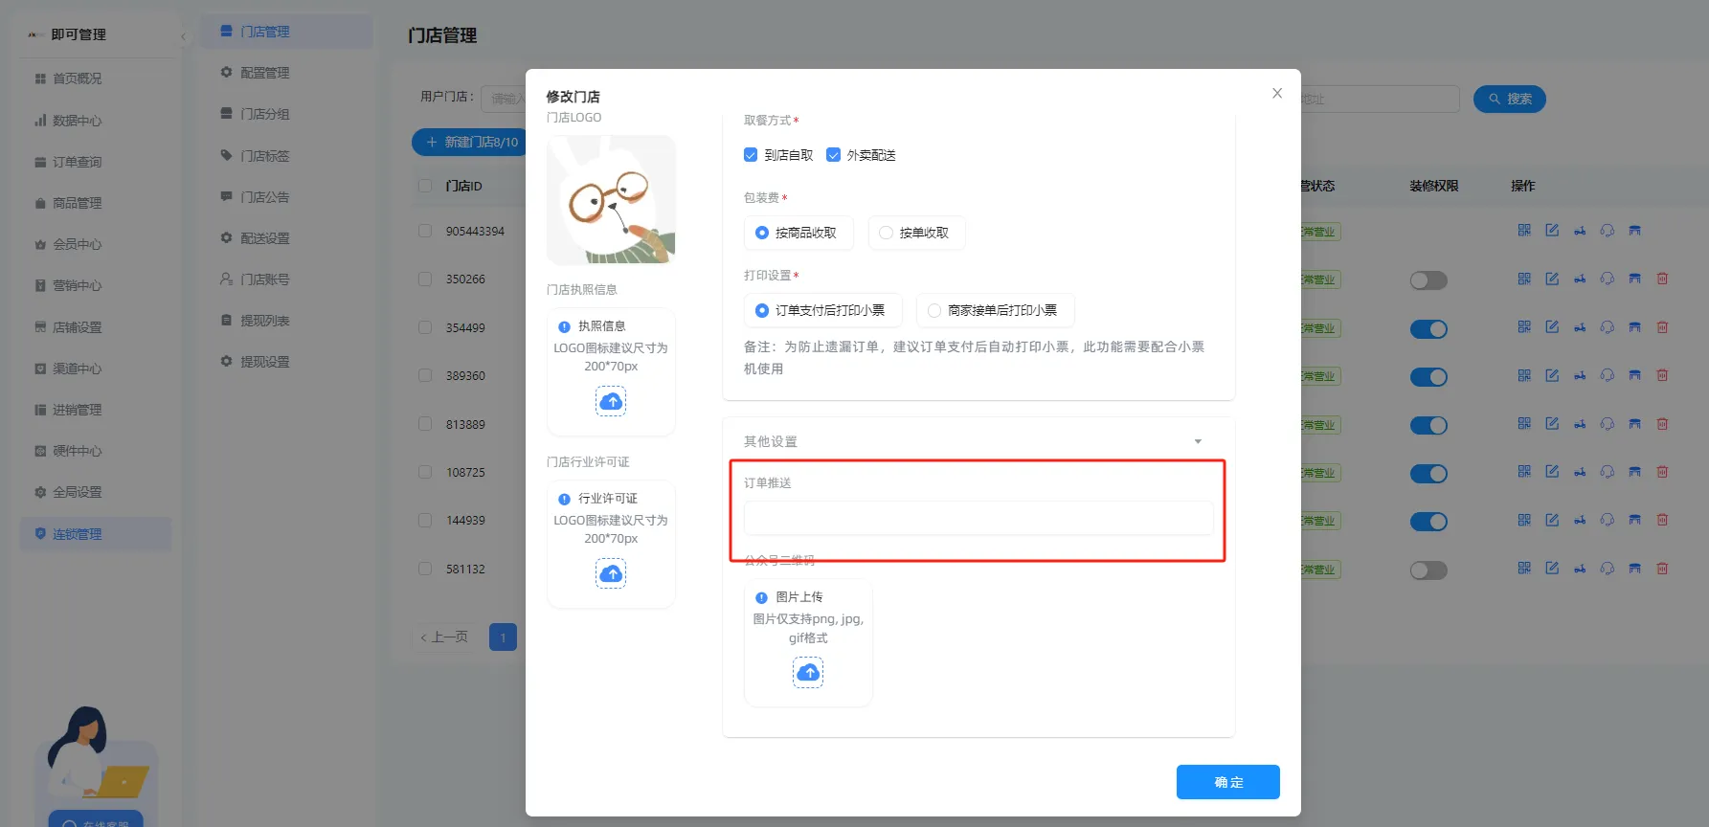Edit store 350266 using pencil icon

click(1552, 279)
